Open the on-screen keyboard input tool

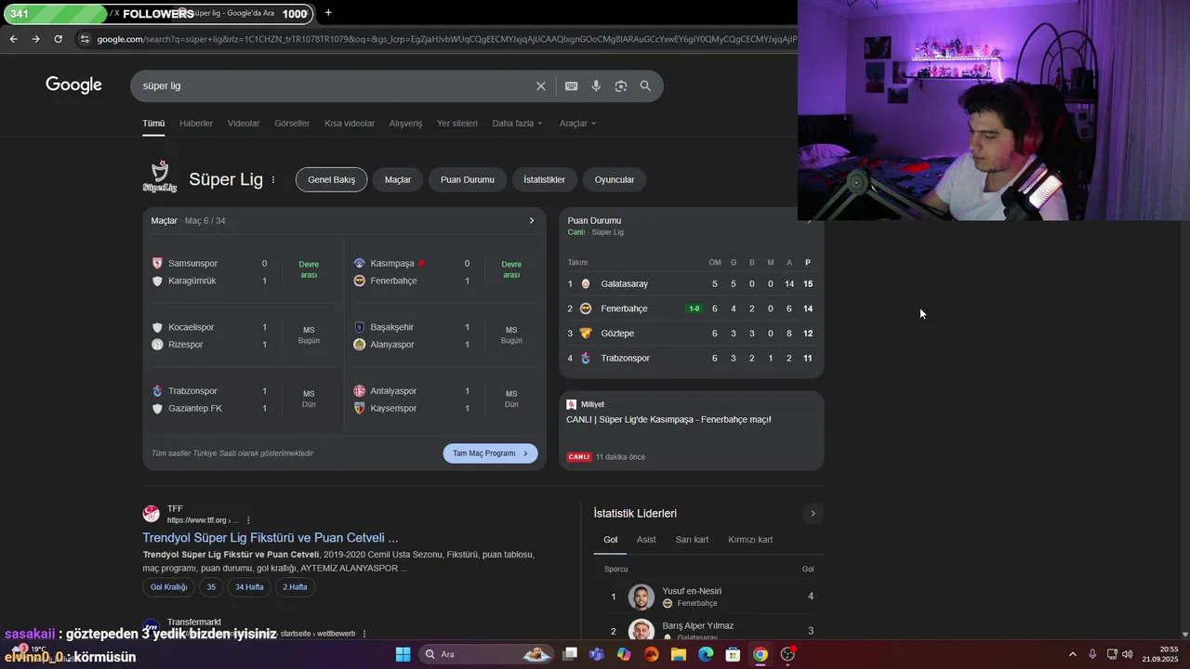point(572,85)
